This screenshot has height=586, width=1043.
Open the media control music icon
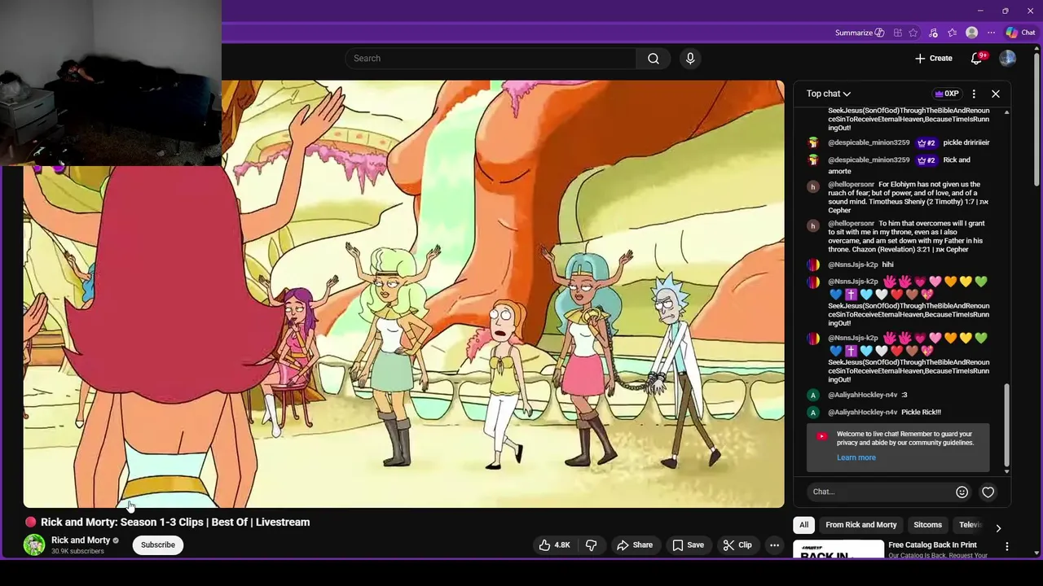click(933, 33)
